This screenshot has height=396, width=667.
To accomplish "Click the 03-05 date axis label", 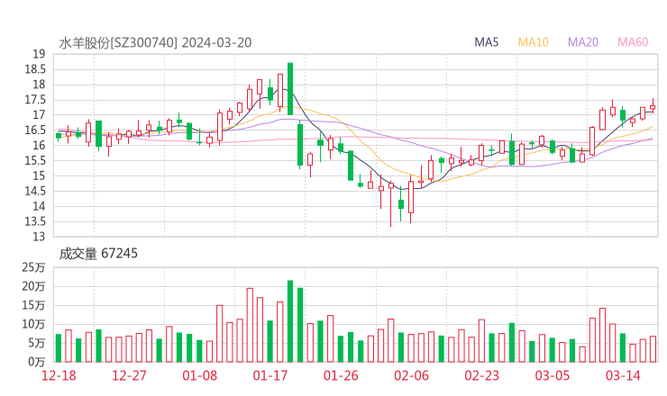I will click(553, 375).
